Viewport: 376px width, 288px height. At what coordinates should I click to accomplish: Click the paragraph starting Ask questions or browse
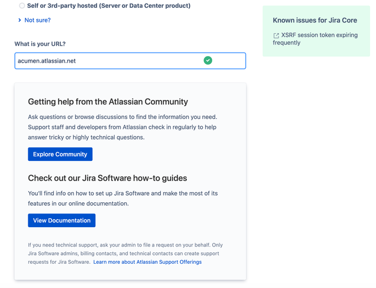(122, 127)
